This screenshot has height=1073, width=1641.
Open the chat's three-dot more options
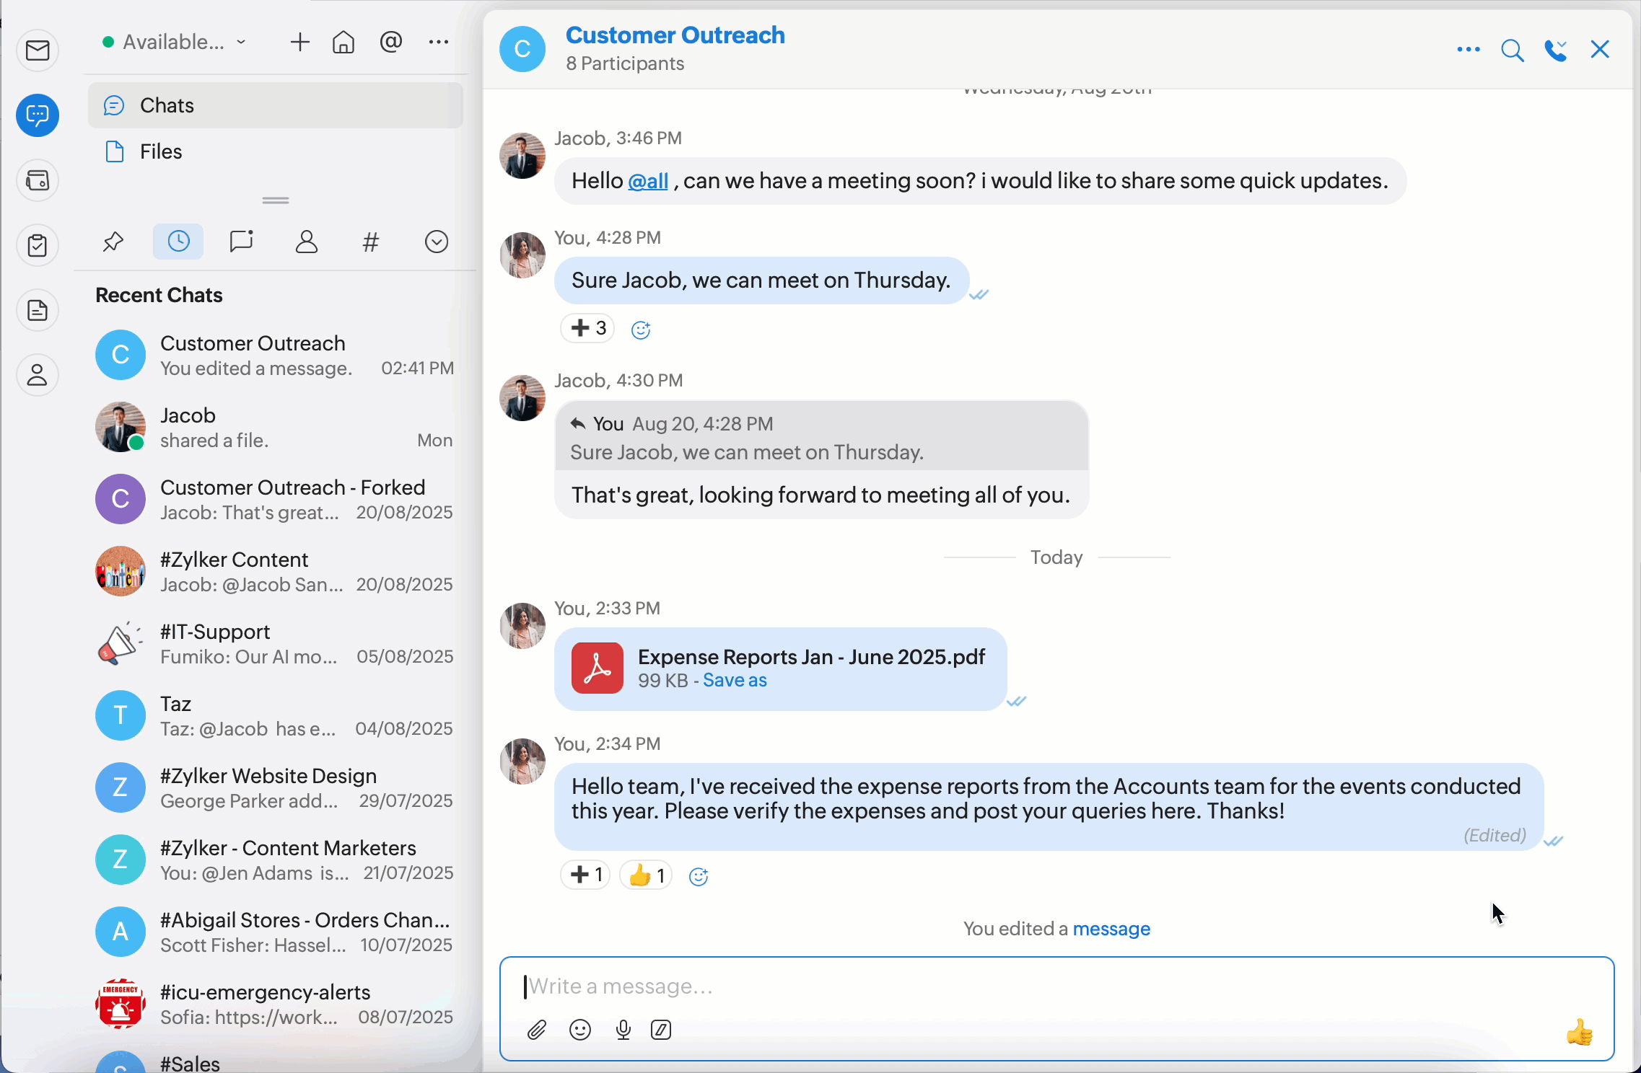tap(1468, 50)
